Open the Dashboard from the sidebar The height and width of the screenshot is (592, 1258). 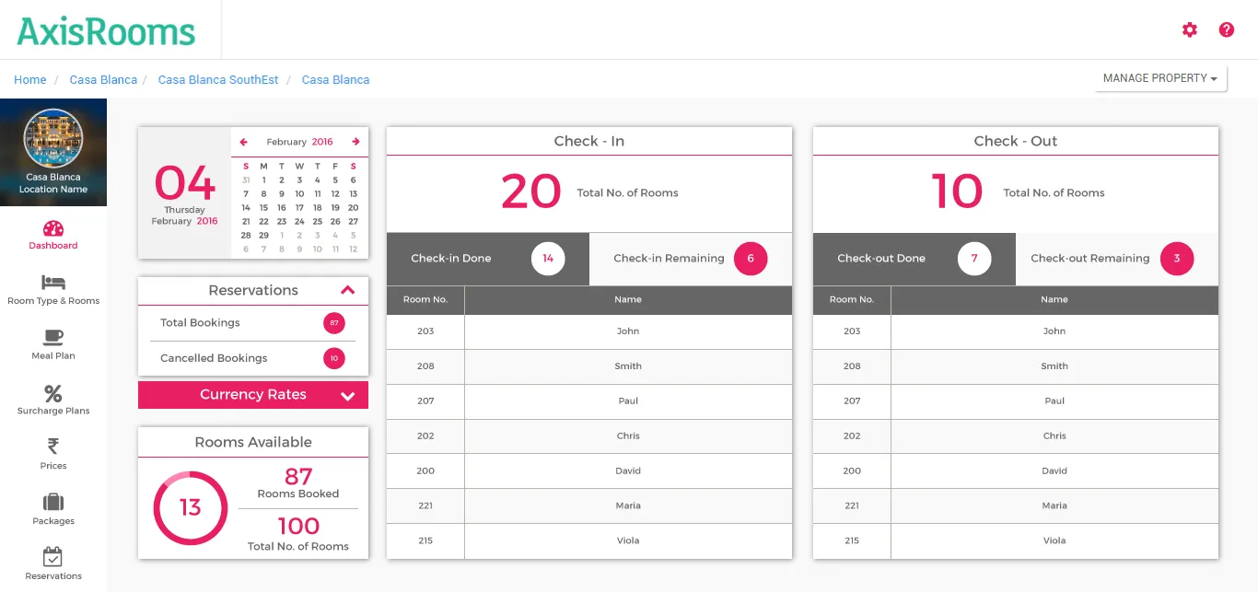[x=52, y=233]
